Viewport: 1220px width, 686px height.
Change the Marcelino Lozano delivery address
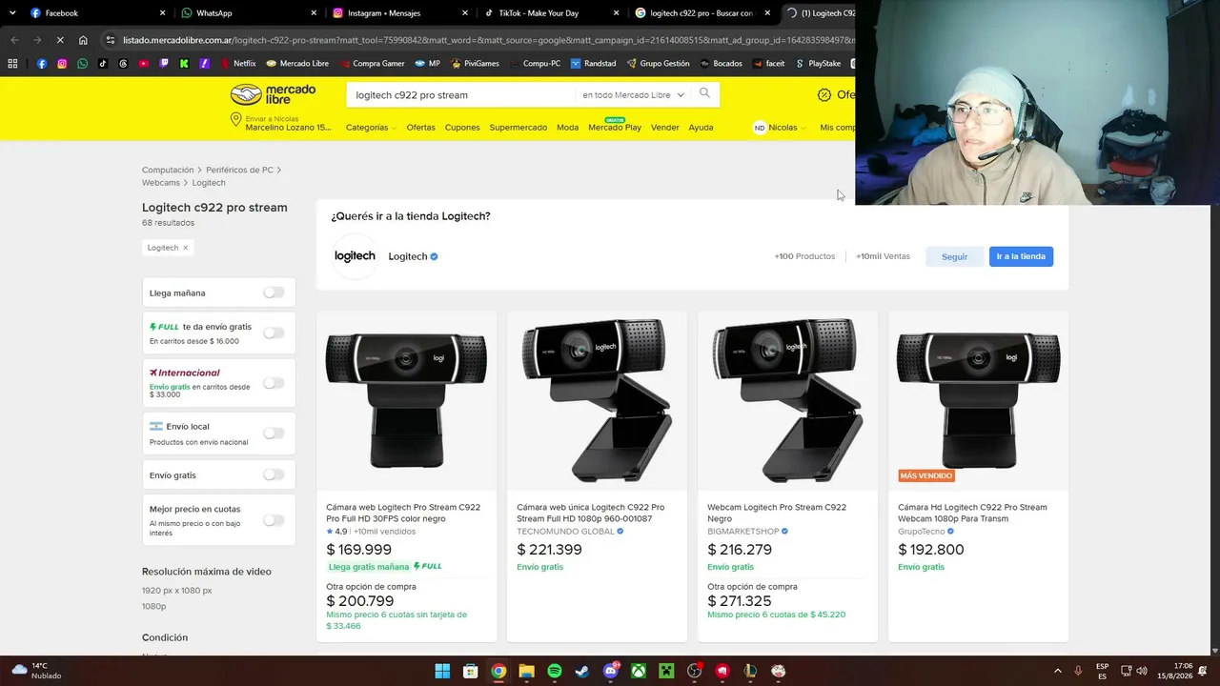[x=281, y=123]
